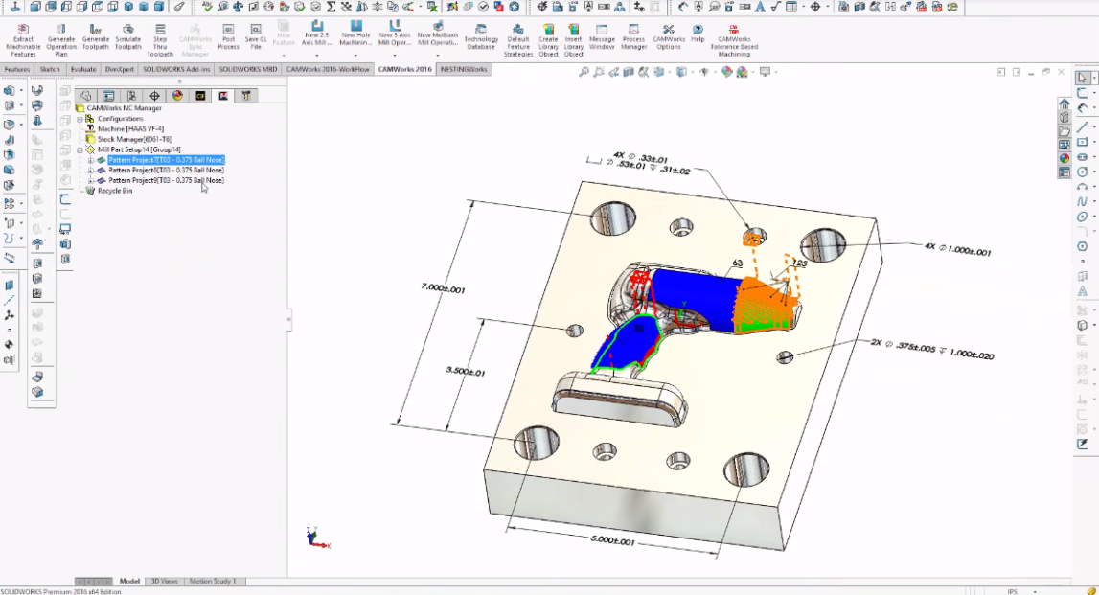This screenshot has height=595, width=1099.
Task: Select the SOLIDWORKS Resources home icon in task pane
Action: point(1064,103)
